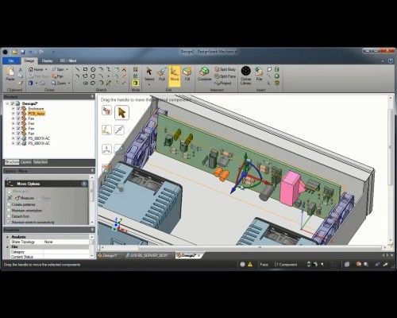Expand the PCB_Assy tree node
The width and height of the screenshot is (397, 318).
pyautogui.click(x=13, y=114)
